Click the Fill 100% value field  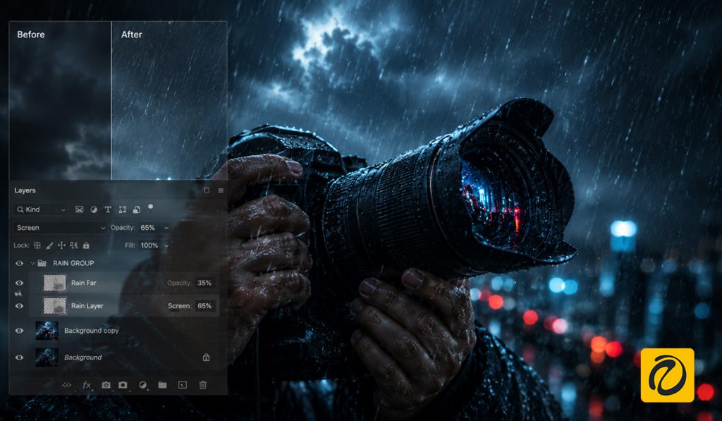tap(149, 245)
